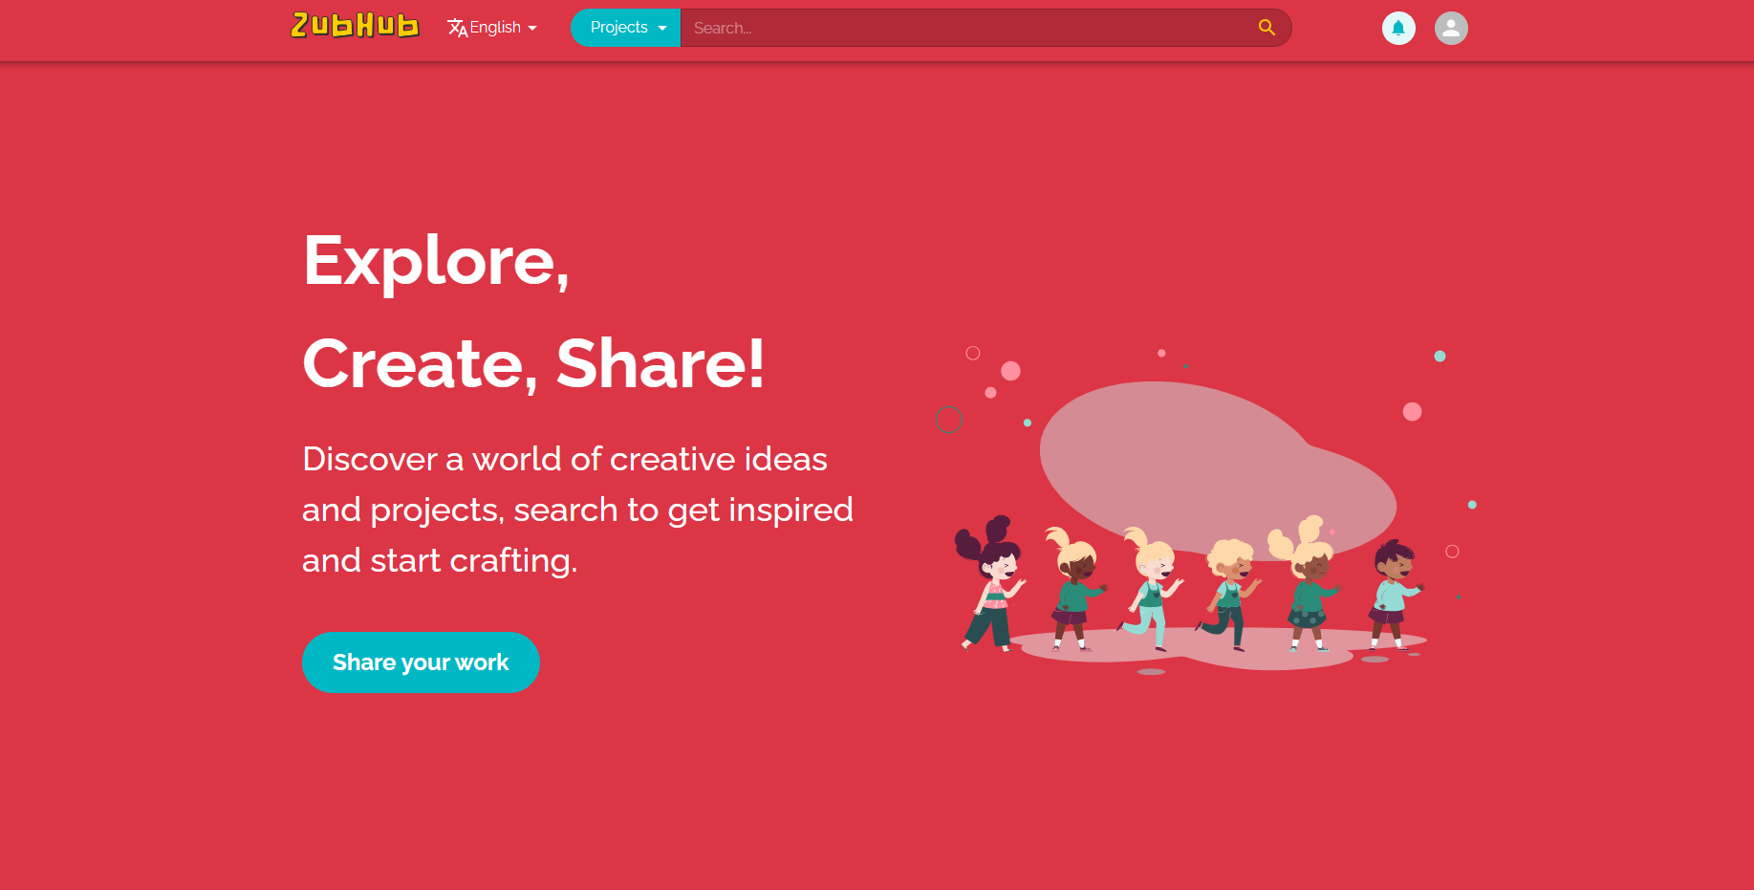Click the Search input field

tap(965, 28)
